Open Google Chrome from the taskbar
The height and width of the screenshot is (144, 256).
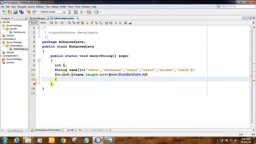(x=63, y=140)
